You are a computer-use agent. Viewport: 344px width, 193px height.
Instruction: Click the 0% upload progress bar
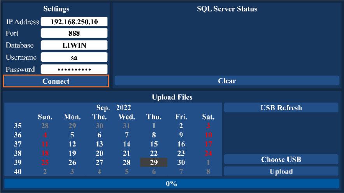pyautogui.click(x=172, y=184)
